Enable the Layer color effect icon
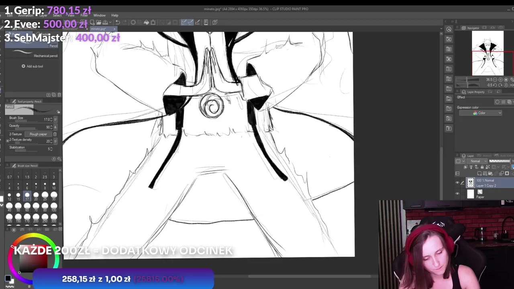This screenshot has width=514, height=289. [x=509, y=102]
